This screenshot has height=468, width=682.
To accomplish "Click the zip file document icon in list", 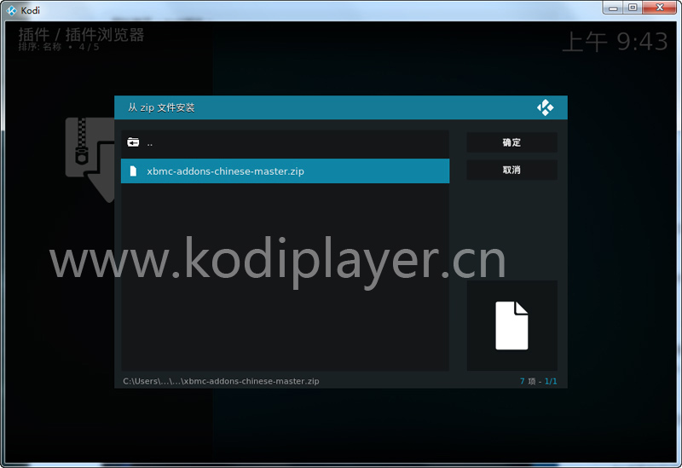I will click(134, 171).
